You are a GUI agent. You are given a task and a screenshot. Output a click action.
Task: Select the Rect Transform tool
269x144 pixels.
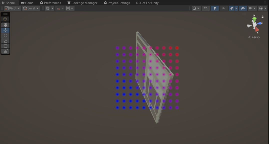point(5,46)
